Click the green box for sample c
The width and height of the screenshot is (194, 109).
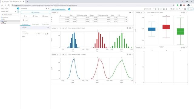pyautogui.click(x=181, y=31)
